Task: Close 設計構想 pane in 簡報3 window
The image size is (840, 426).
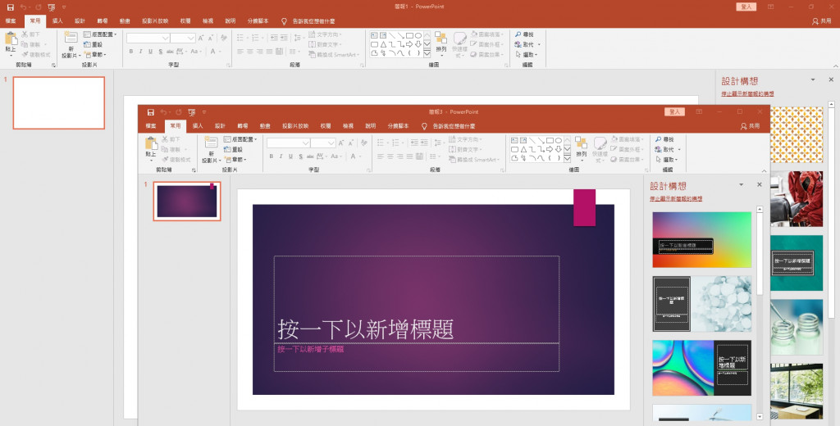Action: [x=759, y=184]
